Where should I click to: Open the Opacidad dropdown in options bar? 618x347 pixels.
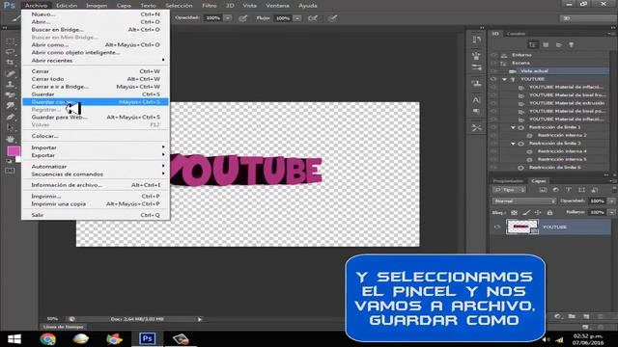tap(228, 18)
